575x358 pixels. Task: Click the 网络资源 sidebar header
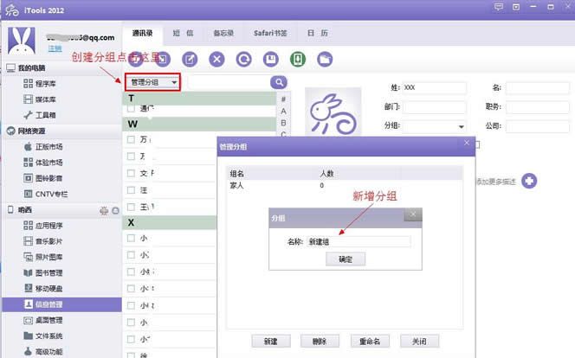coord(31,131)
